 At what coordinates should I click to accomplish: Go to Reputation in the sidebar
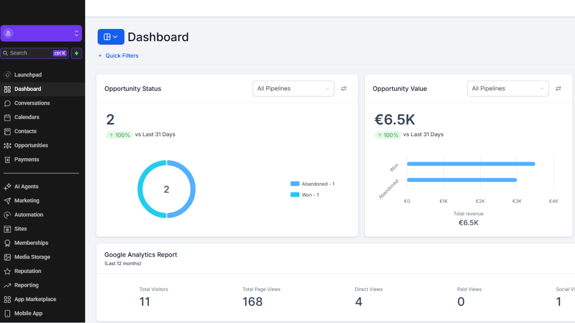tap(28, 271)
